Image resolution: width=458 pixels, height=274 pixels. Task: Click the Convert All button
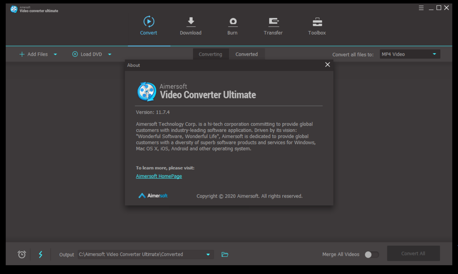[413, 253]
